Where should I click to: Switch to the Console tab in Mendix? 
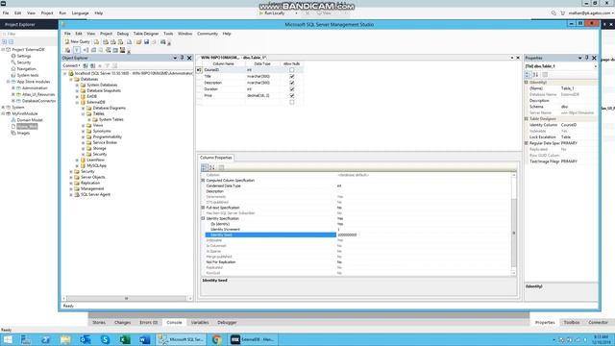coord(174,323)
